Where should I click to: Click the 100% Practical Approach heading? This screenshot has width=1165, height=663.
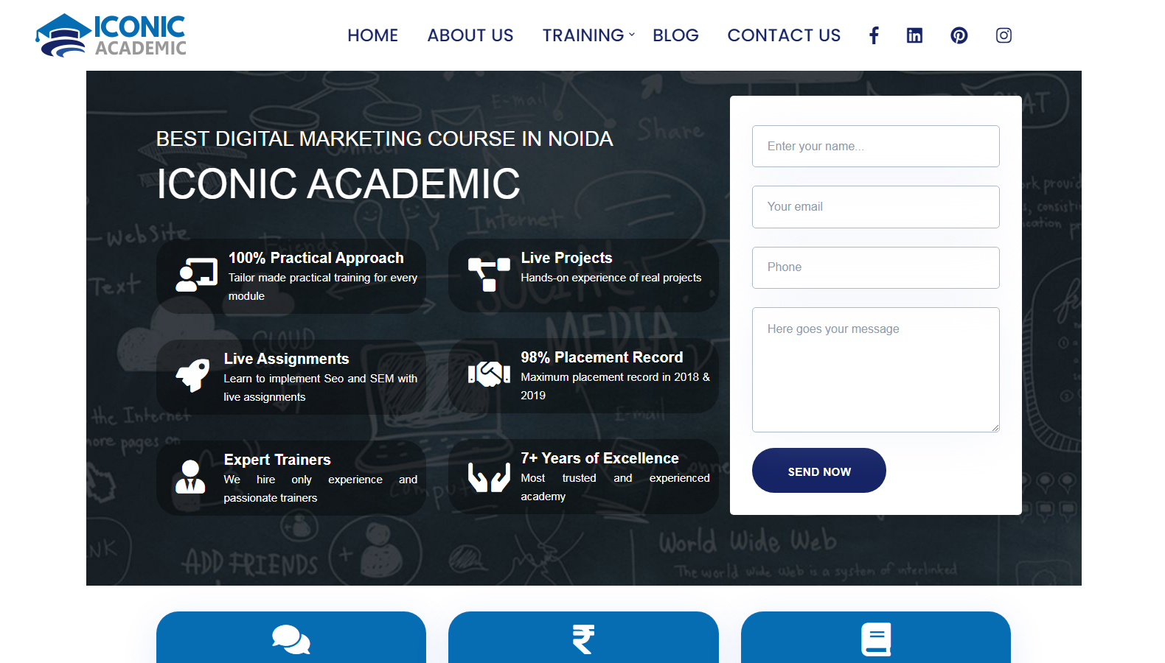click(x=316, y=258)
